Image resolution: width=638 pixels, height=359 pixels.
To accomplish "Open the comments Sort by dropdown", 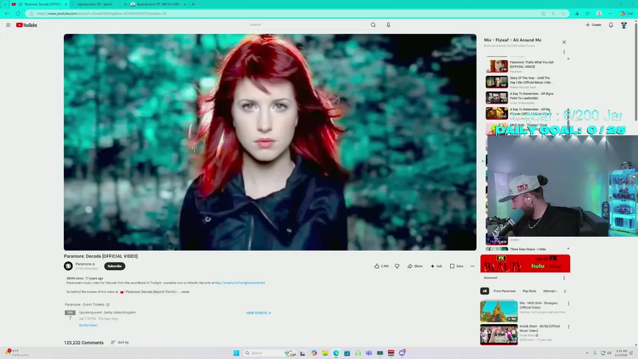I will click(120, 343).
